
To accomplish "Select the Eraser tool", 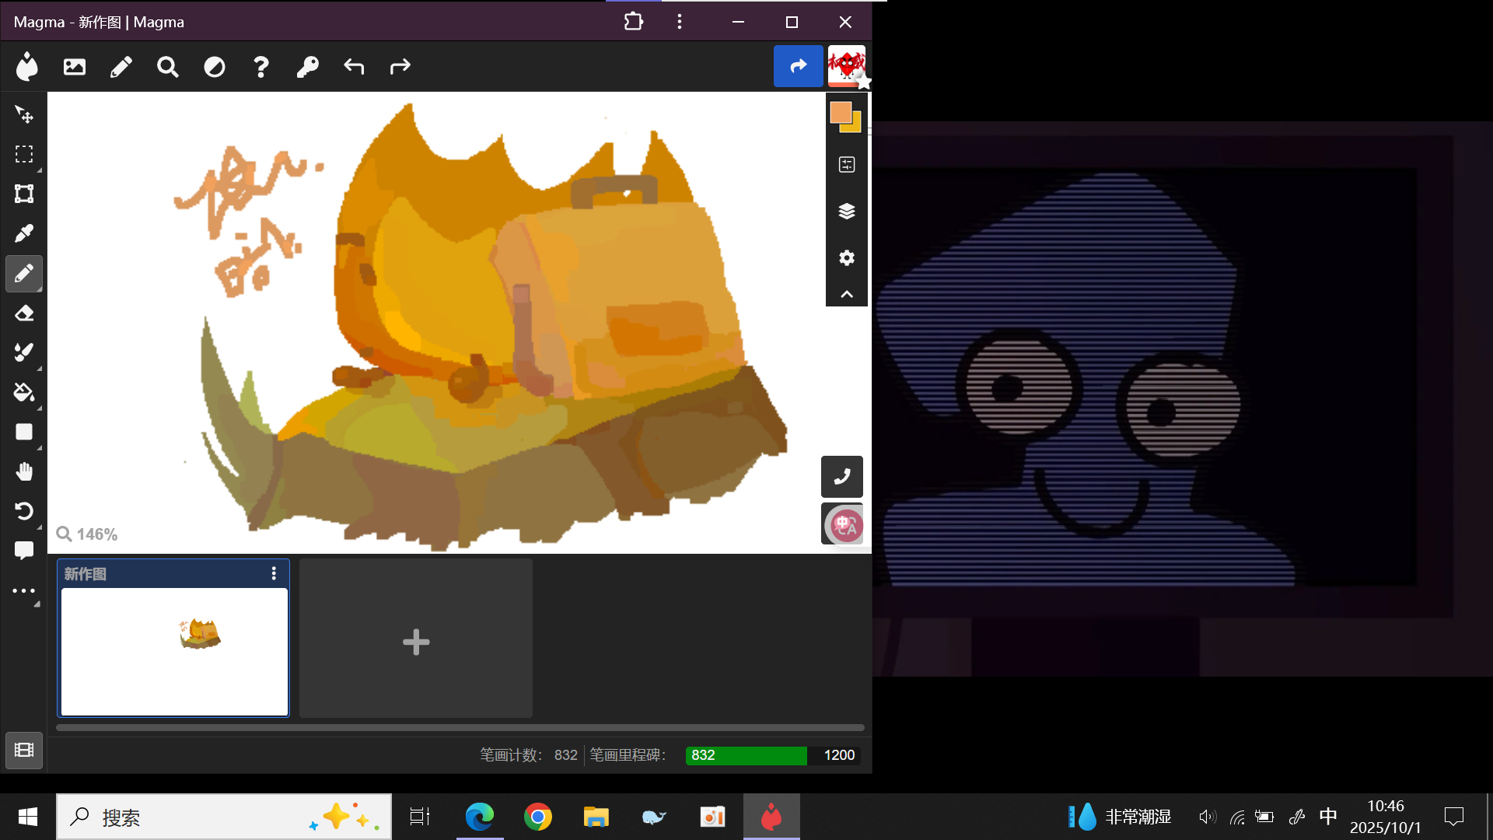I will click(24, 313).
